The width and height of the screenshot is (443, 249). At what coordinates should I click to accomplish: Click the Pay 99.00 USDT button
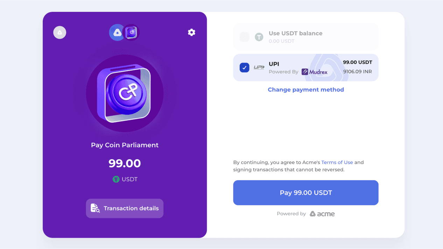tap(306, 193)
